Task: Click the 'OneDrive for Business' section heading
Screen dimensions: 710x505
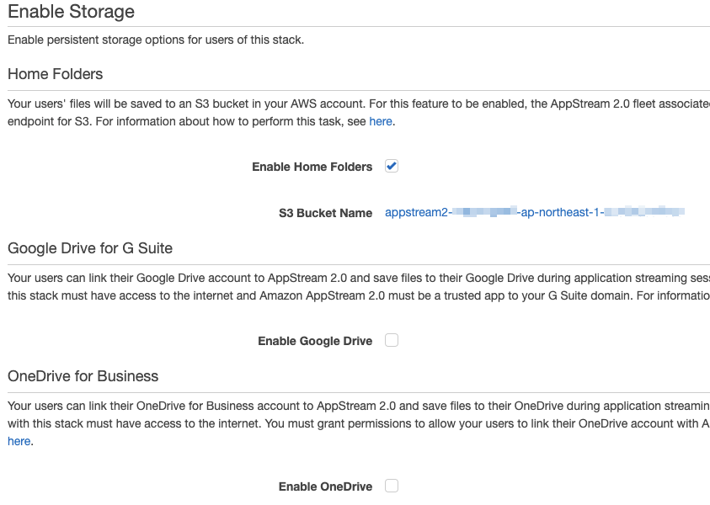Action: click(83, 375)
